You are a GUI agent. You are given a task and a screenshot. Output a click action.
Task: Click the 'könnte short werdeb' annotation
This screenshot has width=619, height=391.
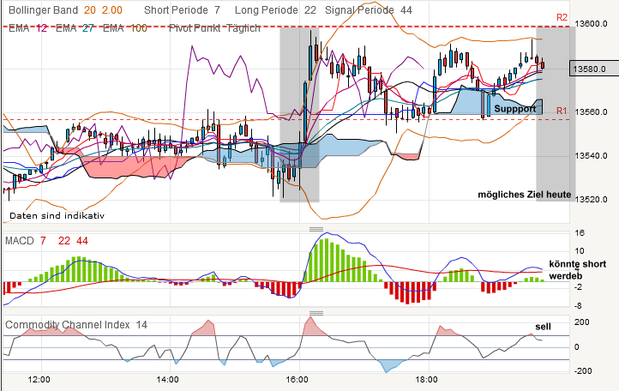(577, 270)
